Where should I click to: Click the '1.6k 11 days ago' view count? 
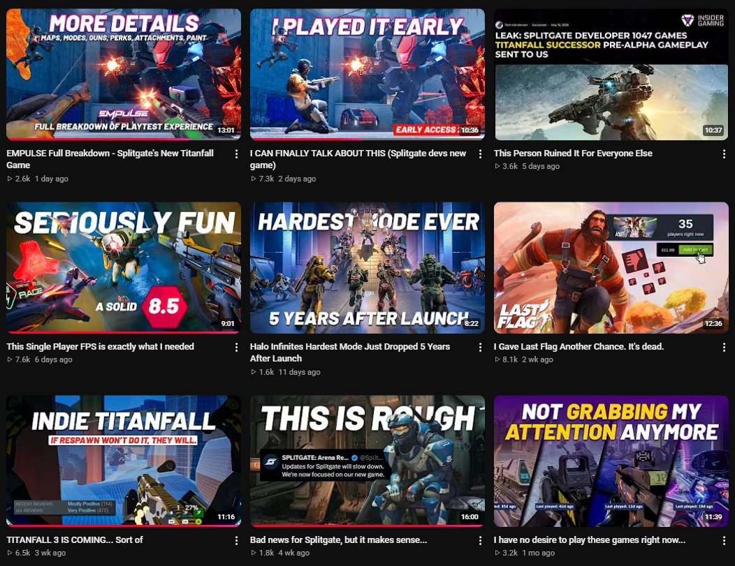pos(286,372)
